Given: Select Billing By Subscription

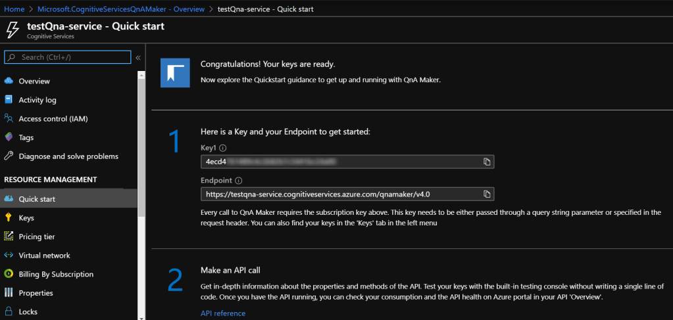Looking at the screenshot, I should point(56,274).
